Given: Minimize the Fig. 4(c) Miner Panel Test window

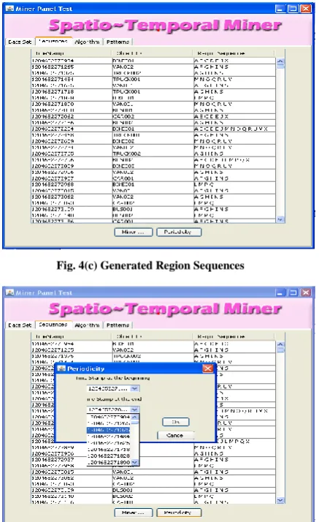Looking at the screenshot, I should (x=281, y=9).
